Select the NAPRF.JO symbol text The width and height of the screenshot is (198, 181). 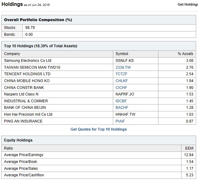[x=125, y=94]
